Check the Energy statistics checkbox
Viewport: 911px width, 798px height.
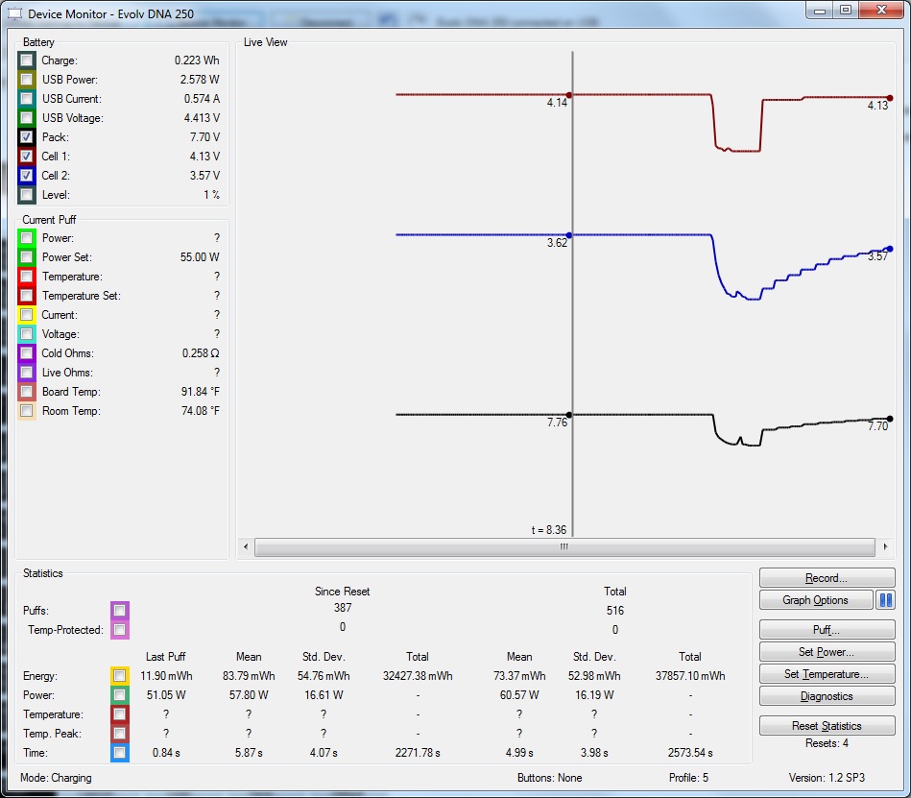[x=119, y=676]
